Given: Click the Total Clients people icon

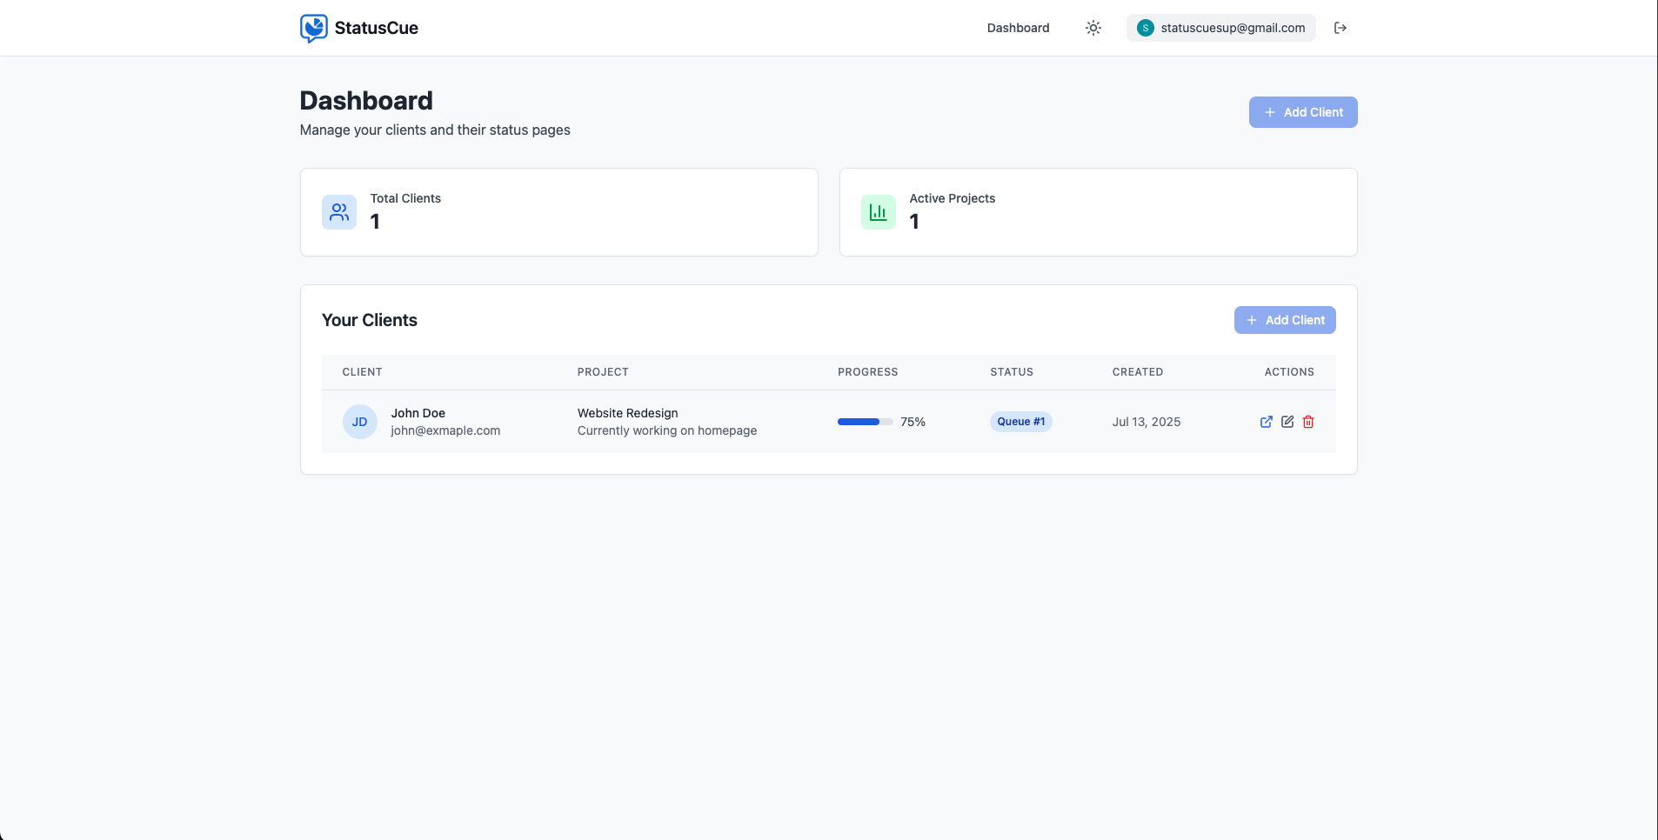Looking at the screenshot, I should click(339, 212).
